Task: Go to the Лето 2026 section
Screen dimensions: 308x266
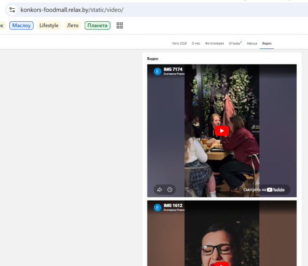Action: click(179, 44)
